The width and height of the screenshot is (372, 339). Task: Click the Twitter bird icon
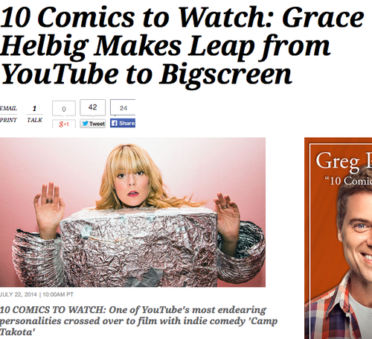tap(86, 124)
